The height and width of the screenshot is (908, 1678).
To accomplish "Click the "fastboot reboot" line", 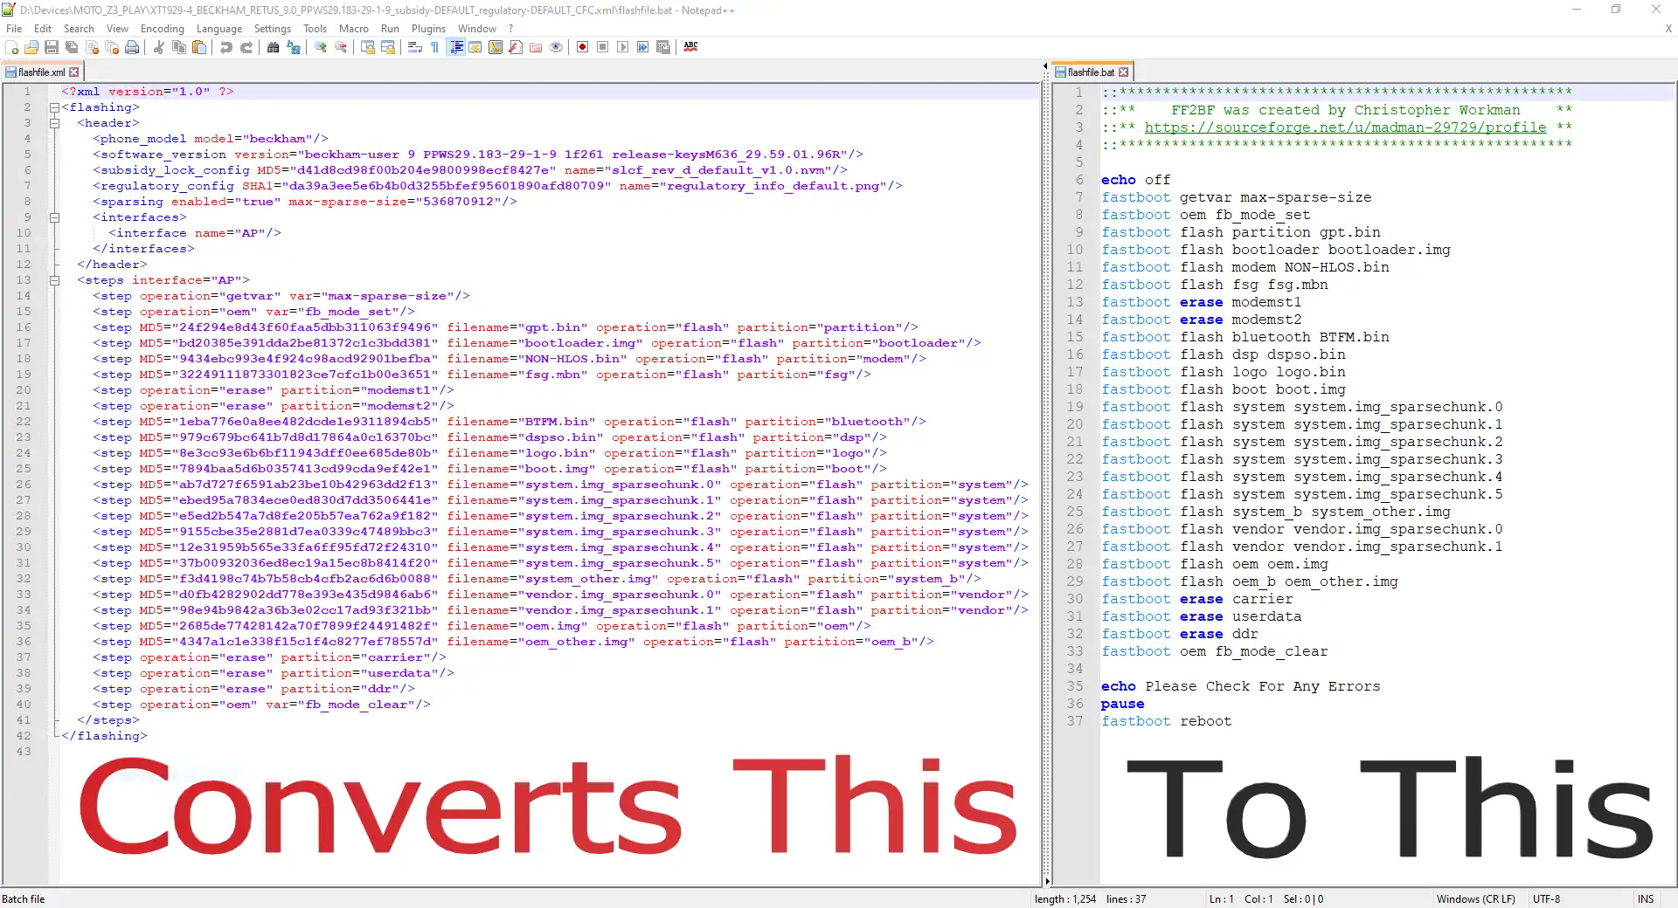I will tap(1167, 721).
